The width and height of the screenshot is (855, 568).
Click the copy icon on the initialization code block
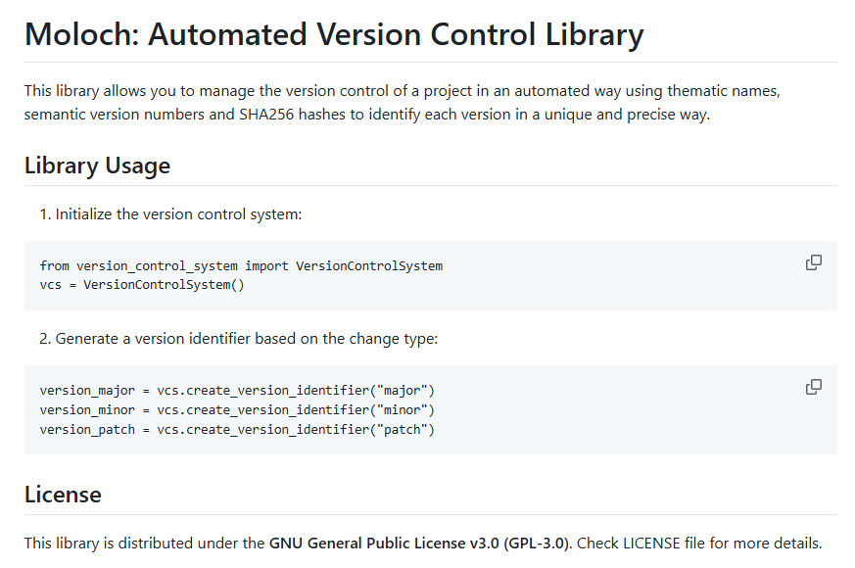pos(814,261)
